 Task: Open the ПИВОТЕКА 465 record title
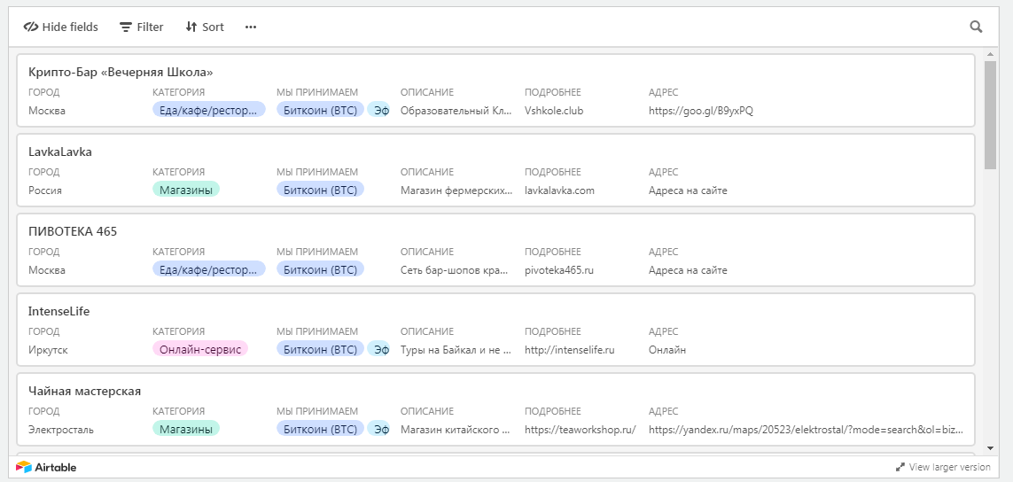[73, 231]
